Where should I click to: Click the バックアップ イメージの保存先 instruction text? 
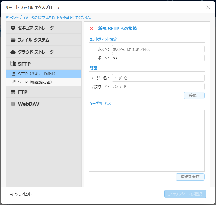coord(48,18)
